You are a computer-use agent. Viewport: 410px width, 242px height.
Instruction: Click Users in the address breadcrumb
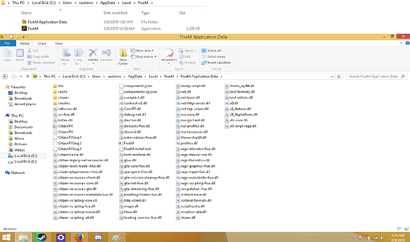click(96, 76)
